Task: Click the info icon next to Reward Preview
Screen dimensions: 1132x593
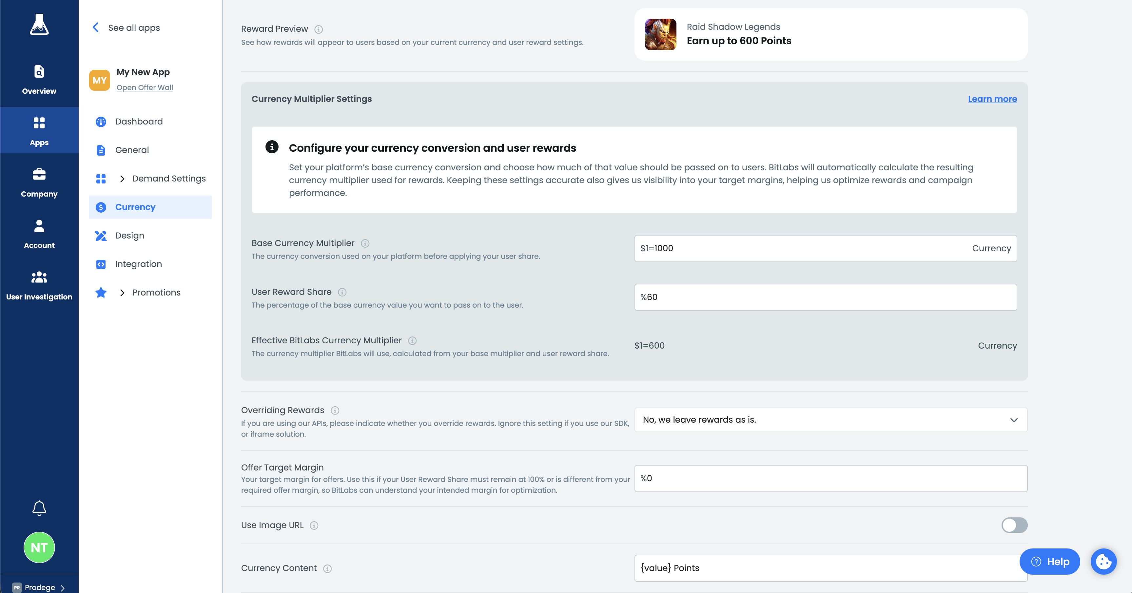Action: (x=319, y=29)
